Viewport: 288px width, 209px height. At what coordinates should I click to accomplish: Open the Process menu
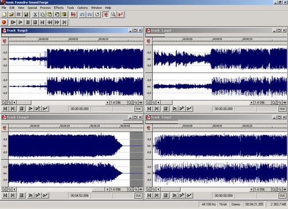coord(46,7)
